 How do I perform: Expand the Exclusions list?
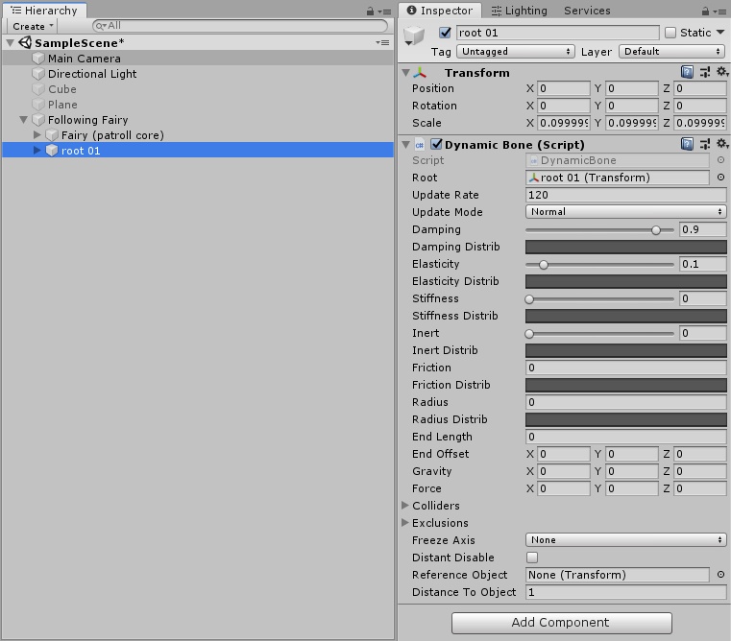tap(405, 522)
